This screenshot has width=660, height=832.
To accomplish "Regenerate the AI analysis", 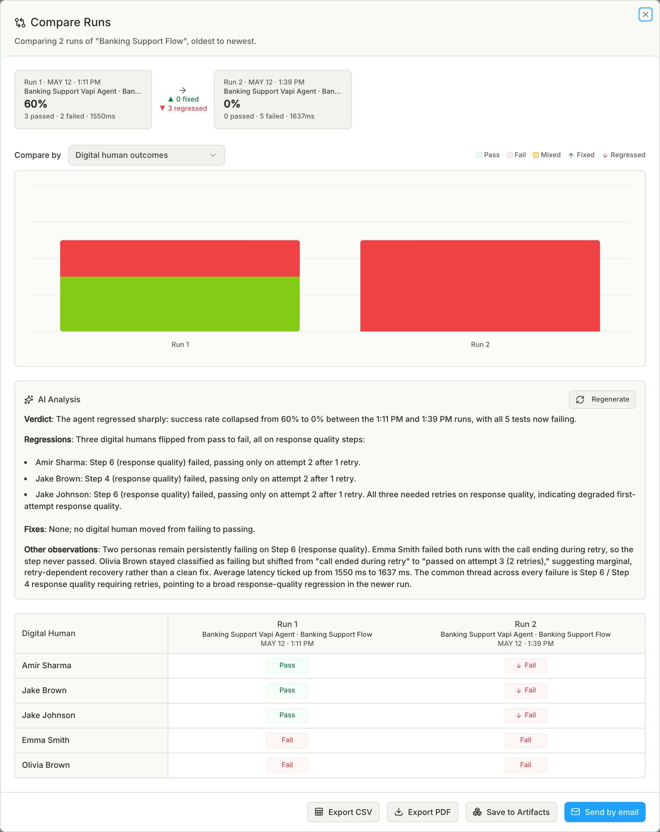I will [602, 399].
